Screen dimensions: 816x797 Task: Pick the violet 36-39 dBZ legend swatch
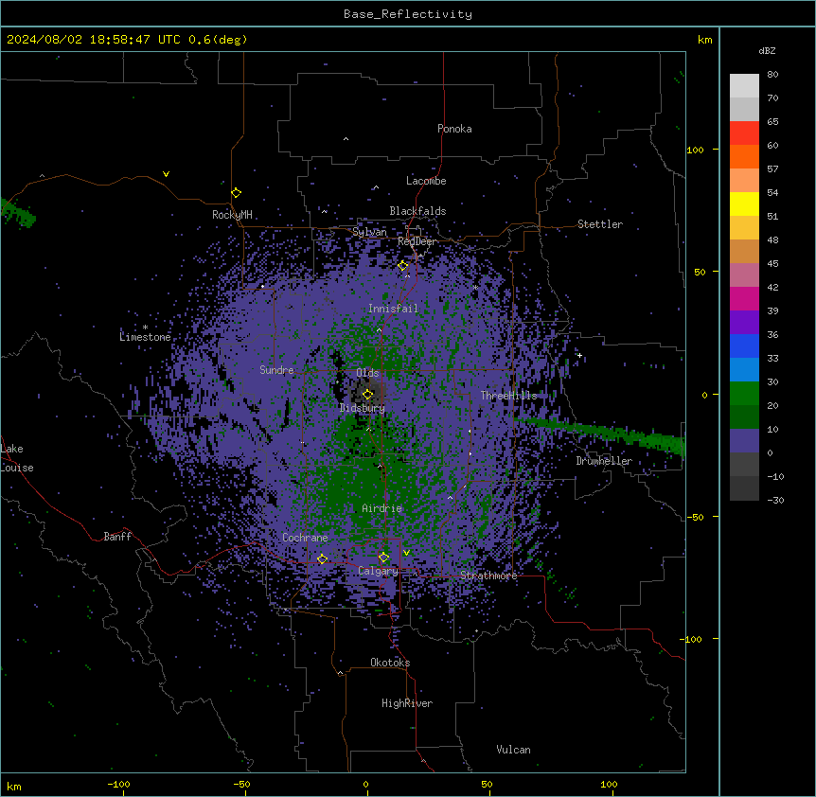[744, 323]
